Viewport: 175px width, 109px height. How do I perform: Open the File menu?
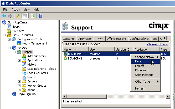[x=5, y=9]
